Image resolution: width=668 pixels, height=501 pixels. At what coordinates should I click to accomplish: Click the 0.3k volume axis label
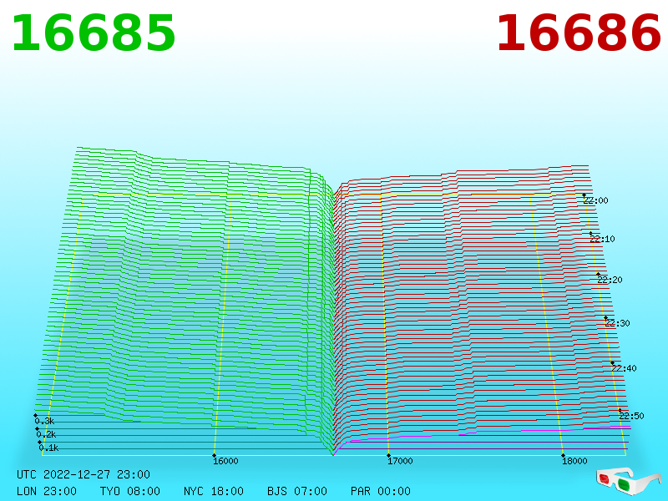coord(45,422)
